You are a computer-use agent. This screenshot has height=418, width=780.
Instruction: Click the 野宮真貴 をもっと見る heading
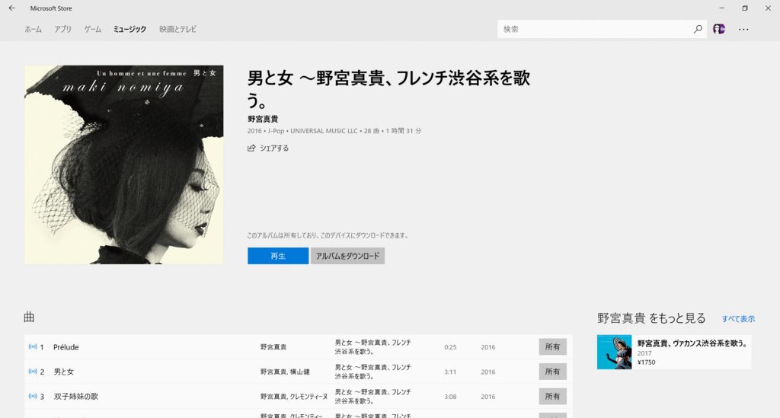click(651, 318)
